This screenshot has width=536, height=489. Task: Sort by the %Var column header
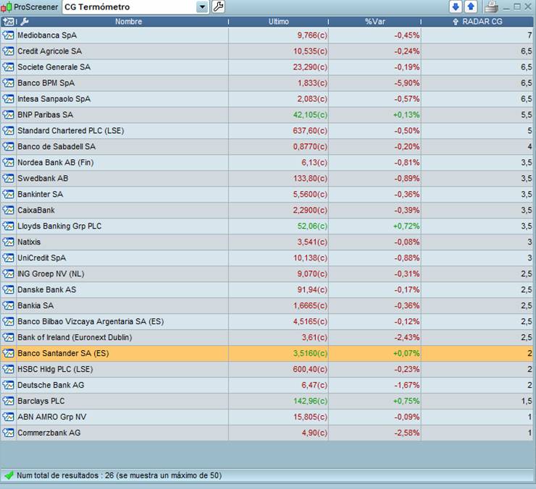click(374, 22)
